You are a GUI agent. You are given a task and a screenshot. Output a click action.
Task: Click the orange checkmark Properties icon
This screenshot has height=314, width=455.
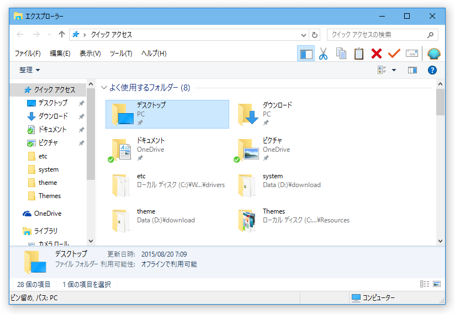tap(394, 54)
